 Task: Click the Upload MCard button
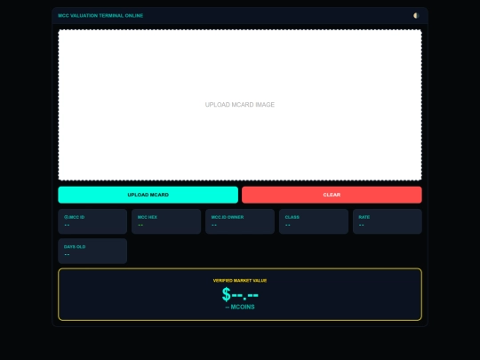point(148,195)
